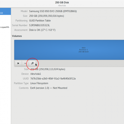Mount the selected partition with play button
The width and height of the screenshot is (124, 124).
(x=18, y=63)
